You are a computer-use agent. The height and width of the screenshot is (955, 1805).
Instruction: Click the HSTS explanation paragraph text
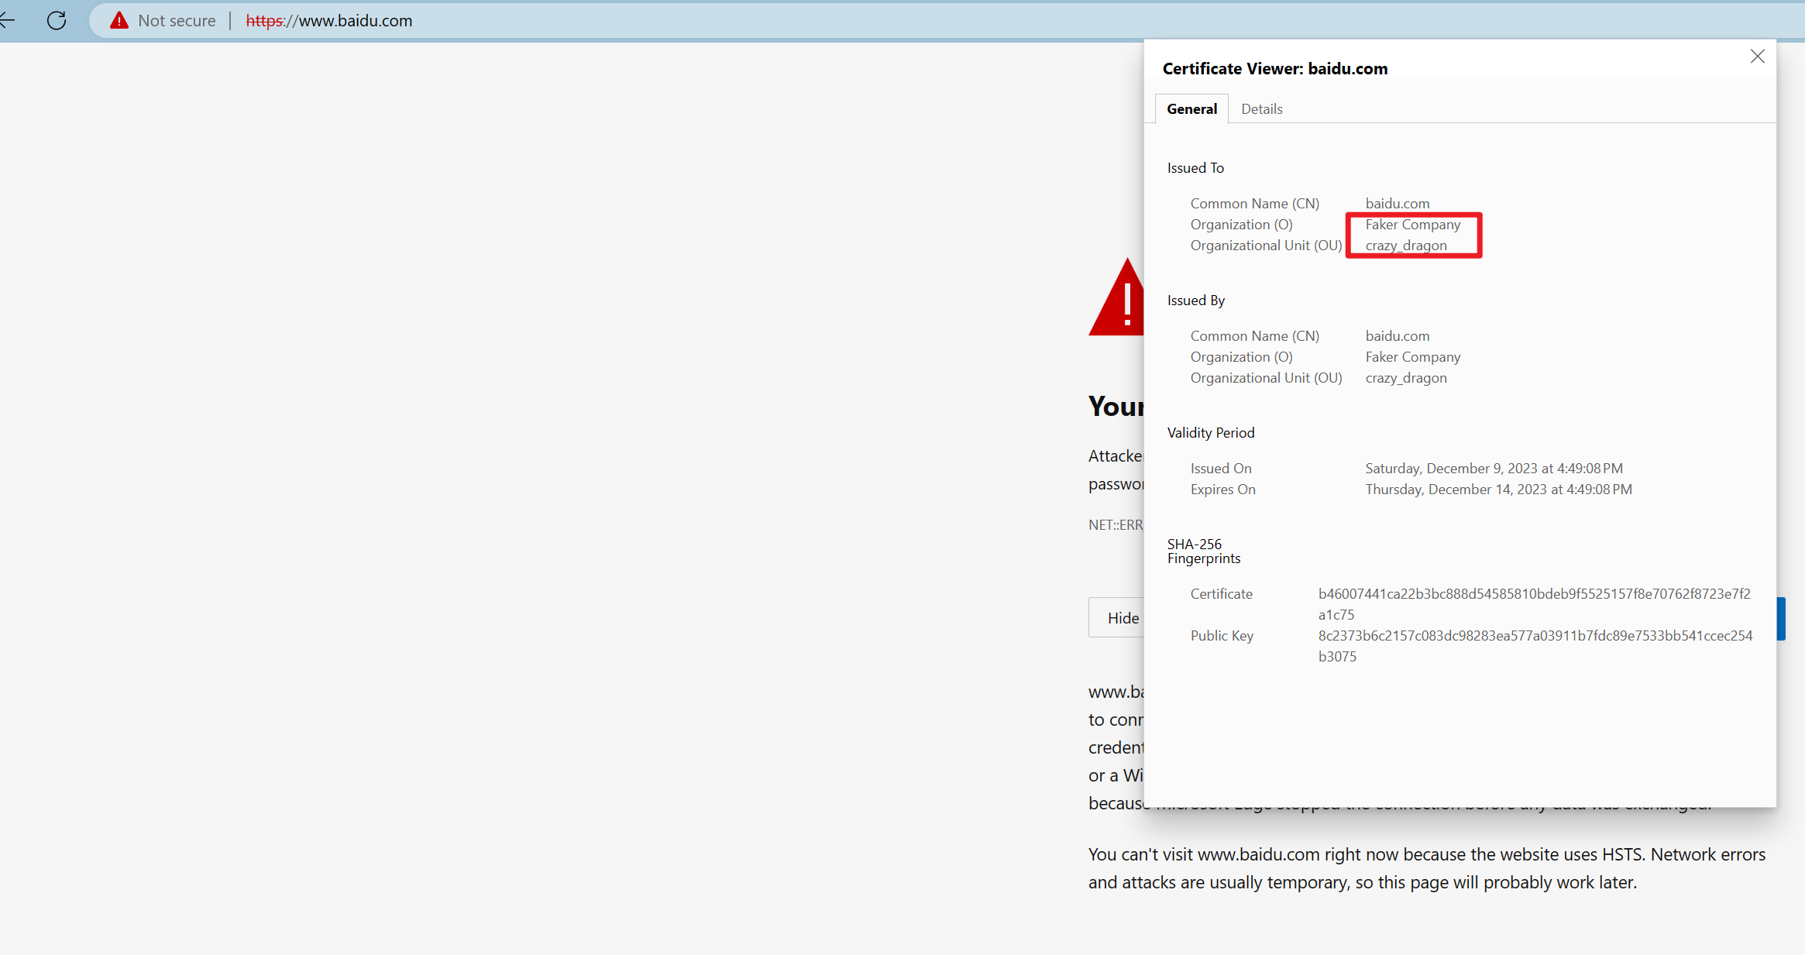tap(1426, 868)
